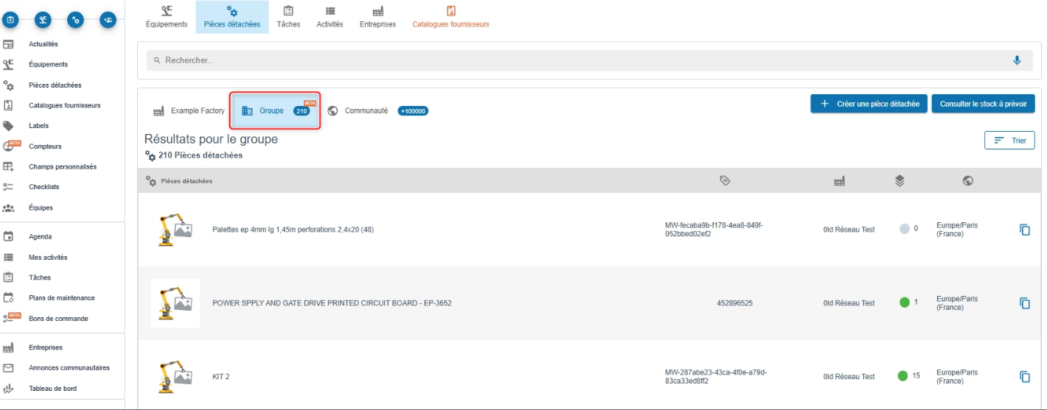Duplicate the POWER SPPLY circuit board part
The height and width of the screenshot is (410, 1047).
coord(1024,303)
